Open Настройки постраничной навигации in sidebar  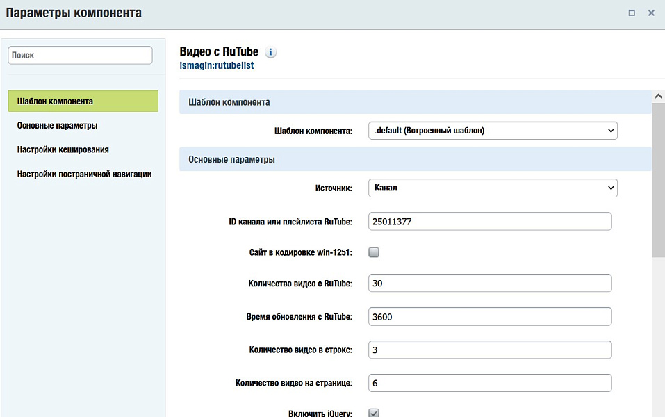click(84, 174)
